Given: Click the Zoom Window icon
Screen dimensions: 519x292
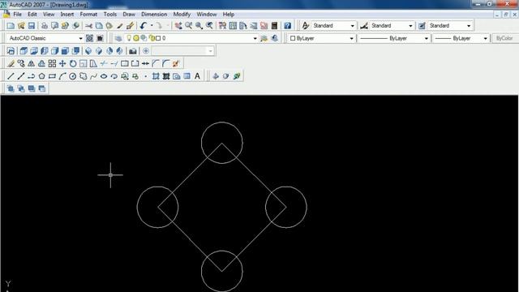Looking at the screenshot, I should (x=199, y=26).
